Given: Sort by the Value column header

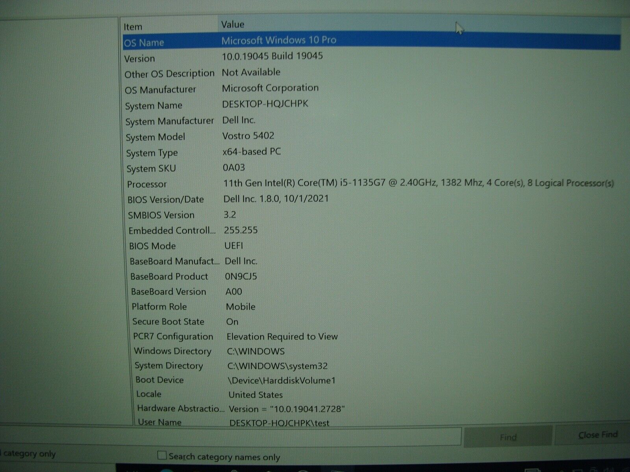Looking at the screenshot, I should 419,24.
